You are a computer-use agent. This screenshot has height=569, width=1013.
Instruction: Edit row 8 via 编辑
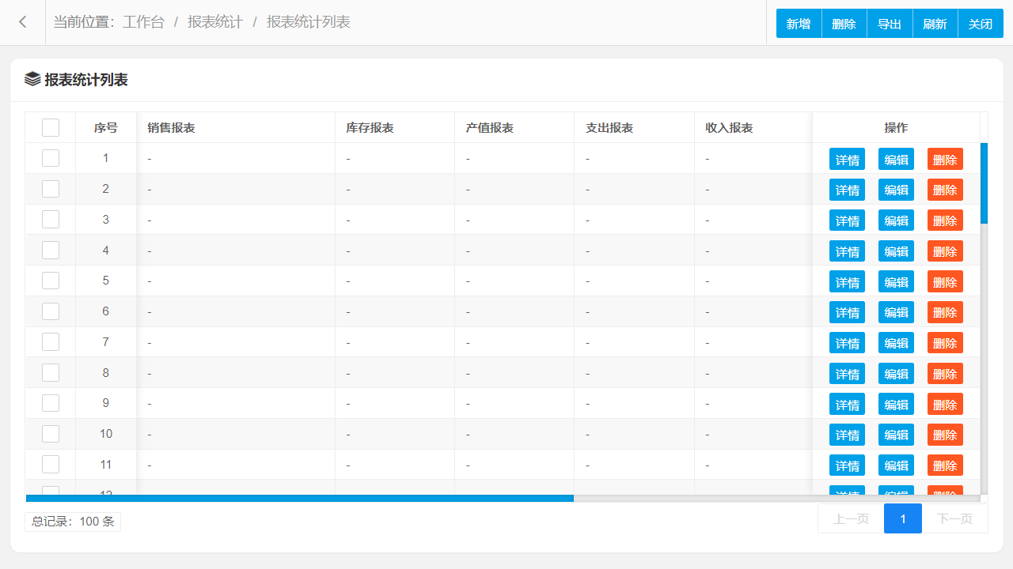(x=896, y=373)
